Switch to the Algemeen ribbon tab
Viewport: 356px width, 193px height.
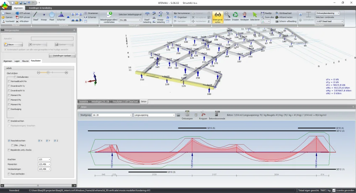19,8
